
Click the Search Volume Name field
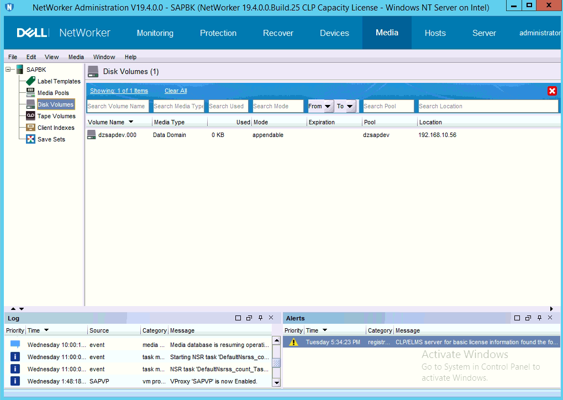tap(117, 106)
